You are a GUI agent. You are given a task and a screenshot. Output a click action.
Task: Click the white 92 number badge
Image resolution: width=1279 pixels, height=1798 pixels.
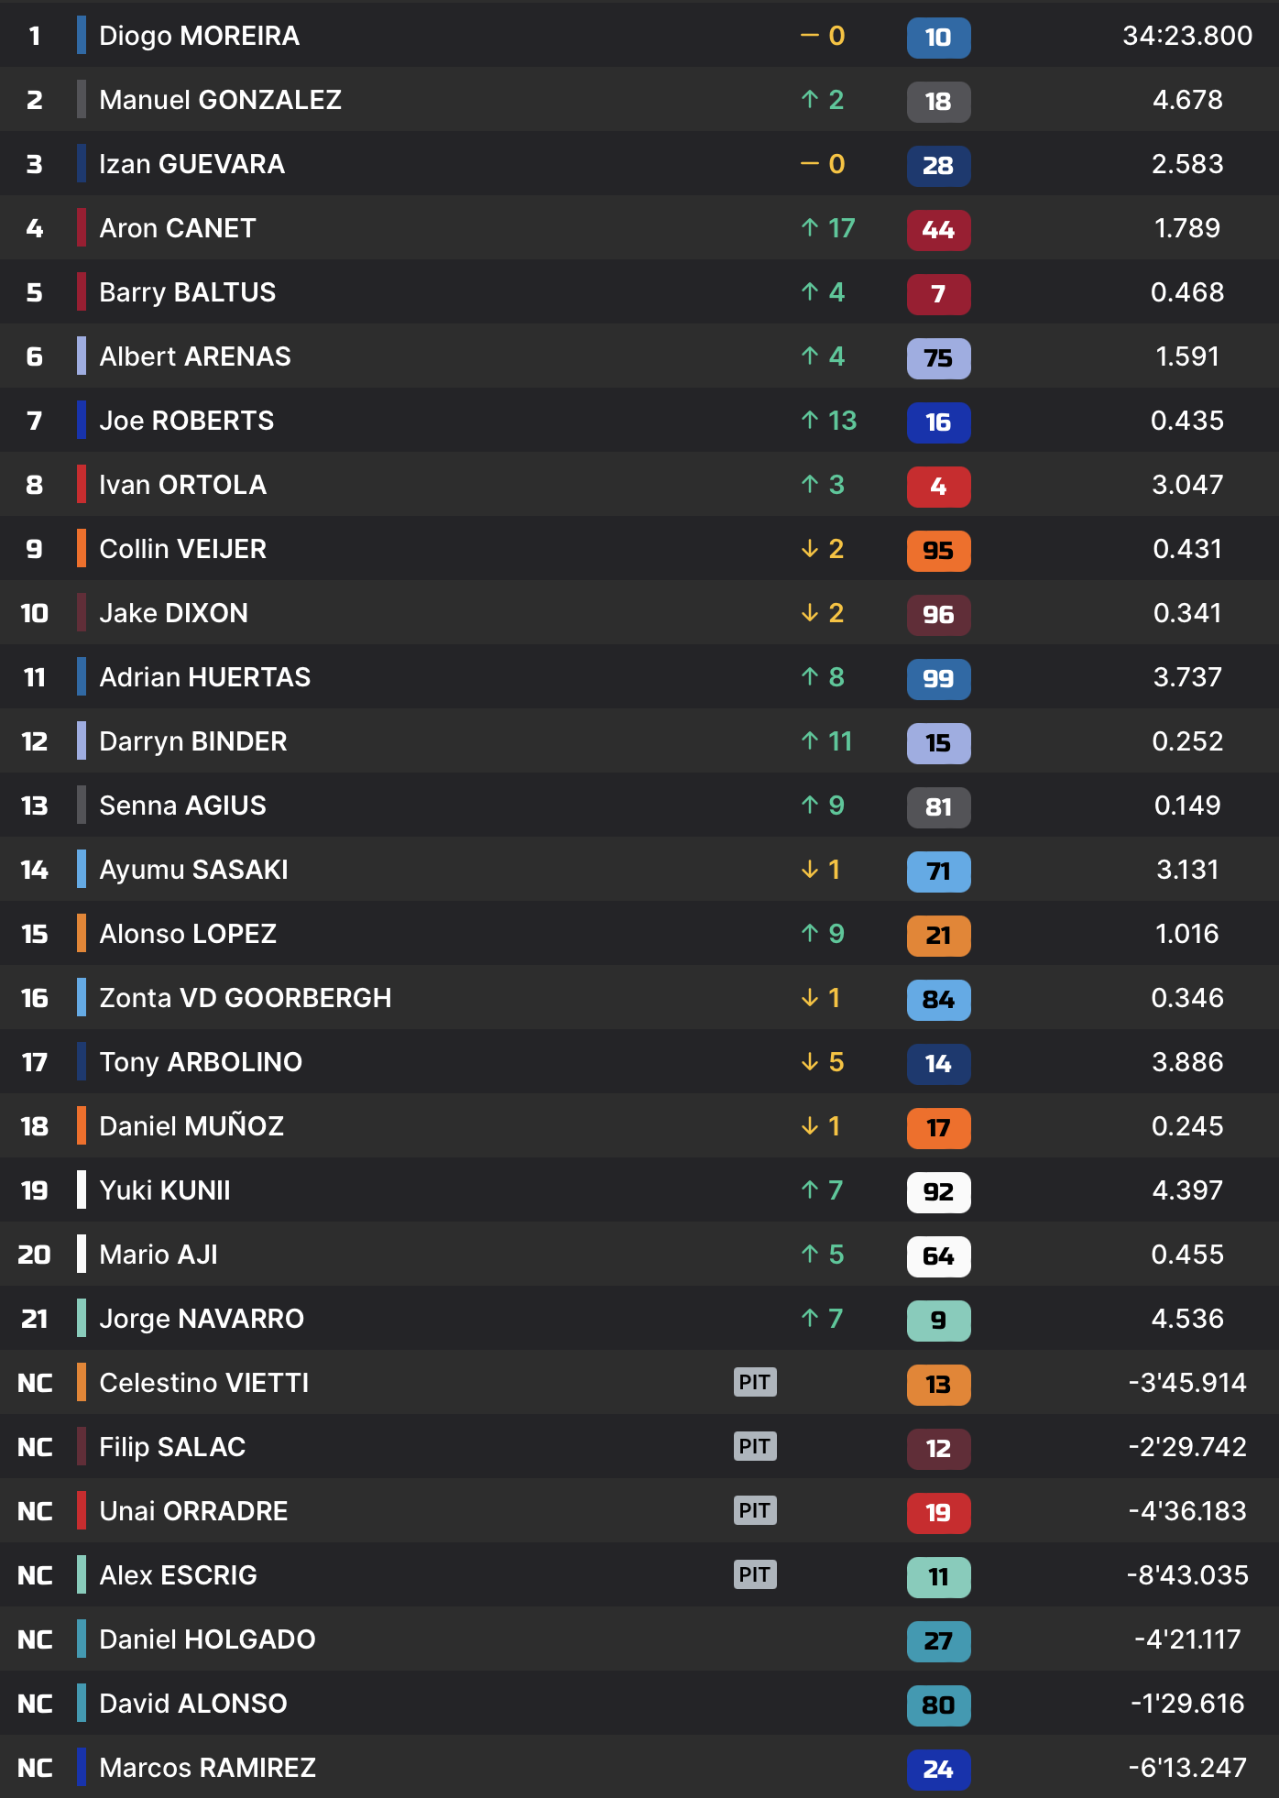(x=938, y=1192)
